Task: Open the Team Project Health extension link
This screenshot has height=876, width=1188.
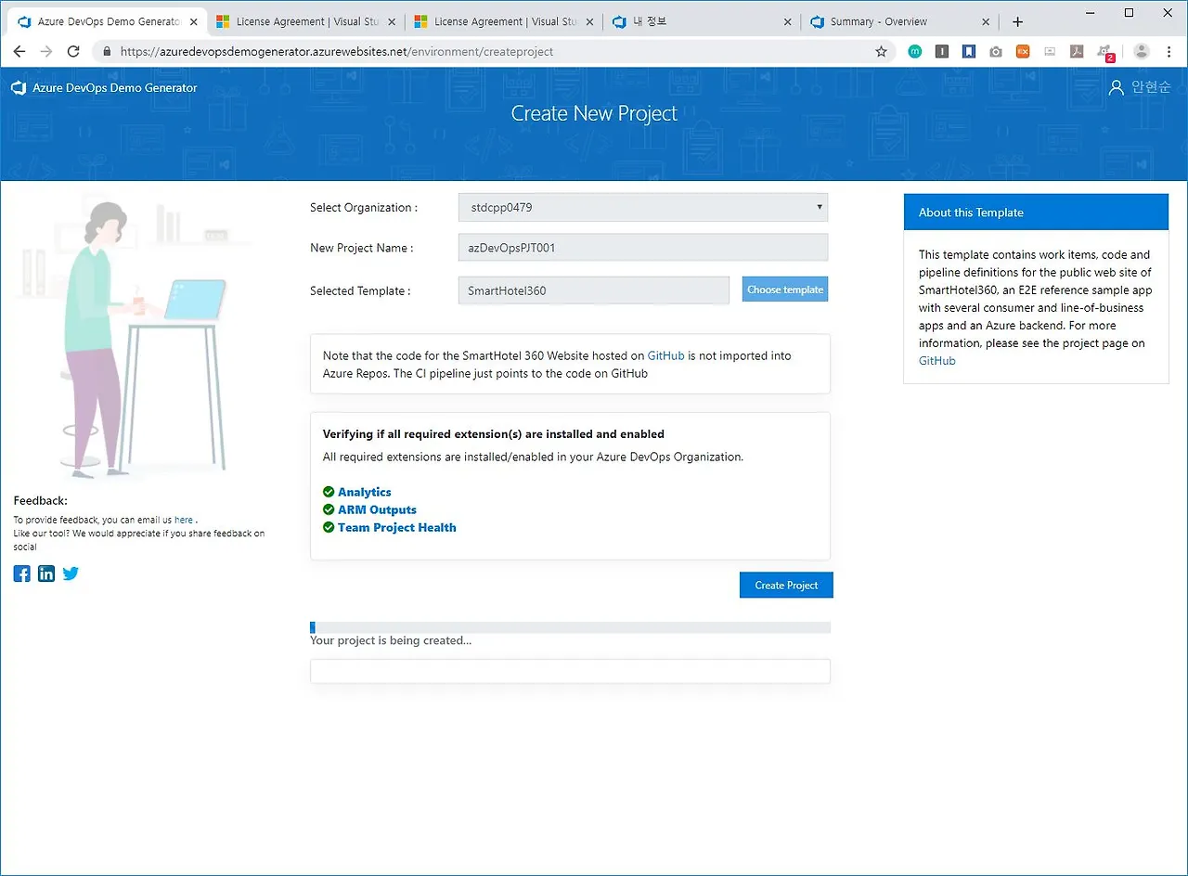Action: tap(396, 528)
